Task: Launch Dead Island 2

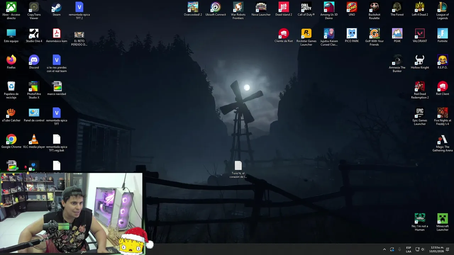Action: (284, 7)
